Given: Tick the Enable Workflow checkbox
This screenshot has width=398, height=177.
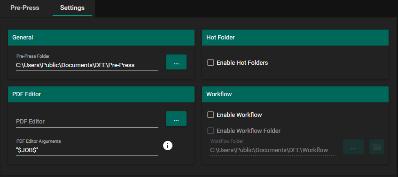Looking at the screenshot, I should pos(211,115).
